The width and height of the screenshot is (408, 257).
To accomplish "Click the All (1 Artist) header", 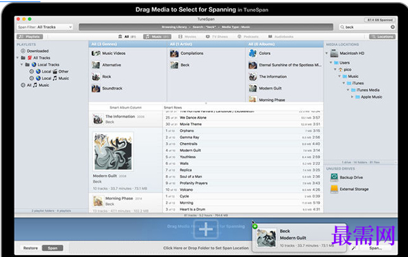I will (205, 44).
